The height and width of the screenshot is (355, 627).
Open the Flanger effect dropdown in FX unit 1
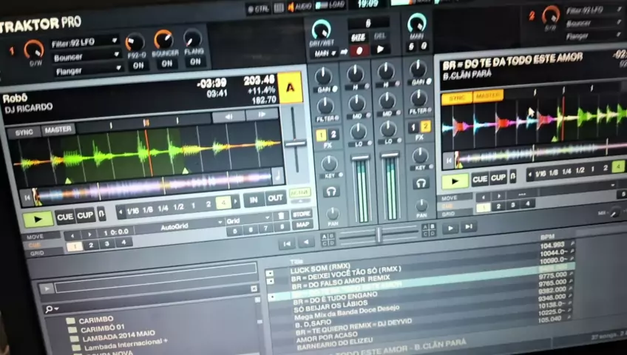pyautogui.click(x=85, y=70)
